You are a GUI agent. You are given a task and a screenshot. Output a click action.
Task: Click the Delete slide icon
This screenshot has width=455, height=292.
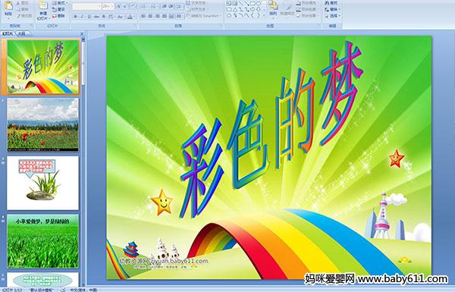pyautogui.click(x=58, y=16)
